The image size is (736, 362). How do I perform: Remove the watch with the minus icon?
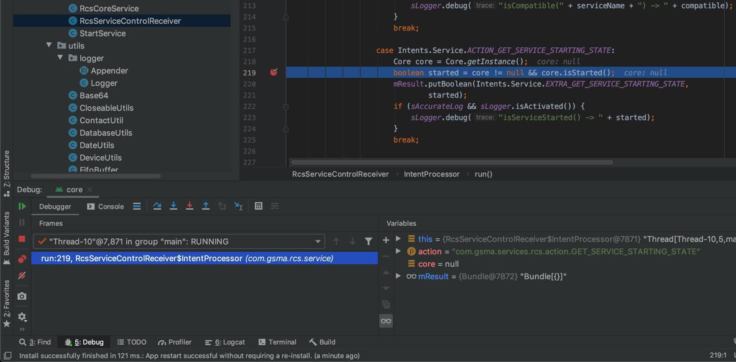pyautogui.click(x=386, y=256)
